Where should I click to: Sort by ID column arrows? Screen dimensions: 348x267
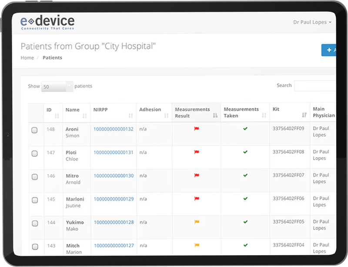tap(57, 116)
